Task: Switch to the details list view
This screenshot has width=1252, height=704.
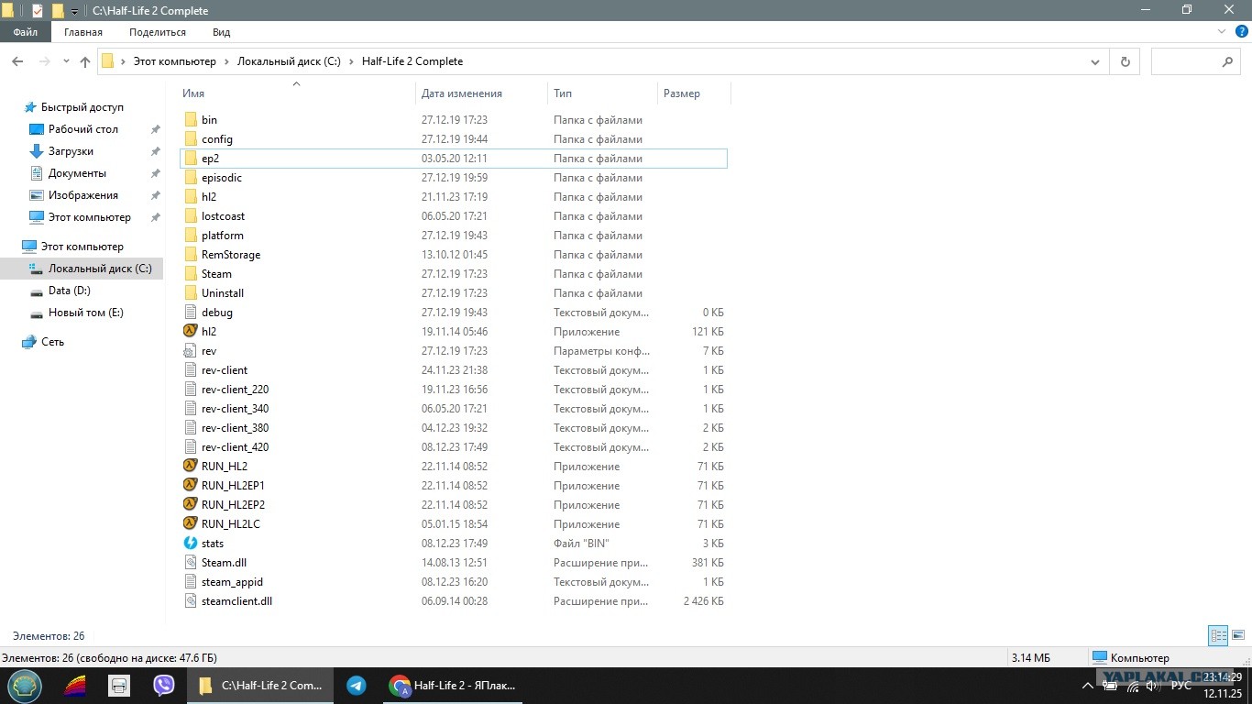Action: pos(1218,635)
